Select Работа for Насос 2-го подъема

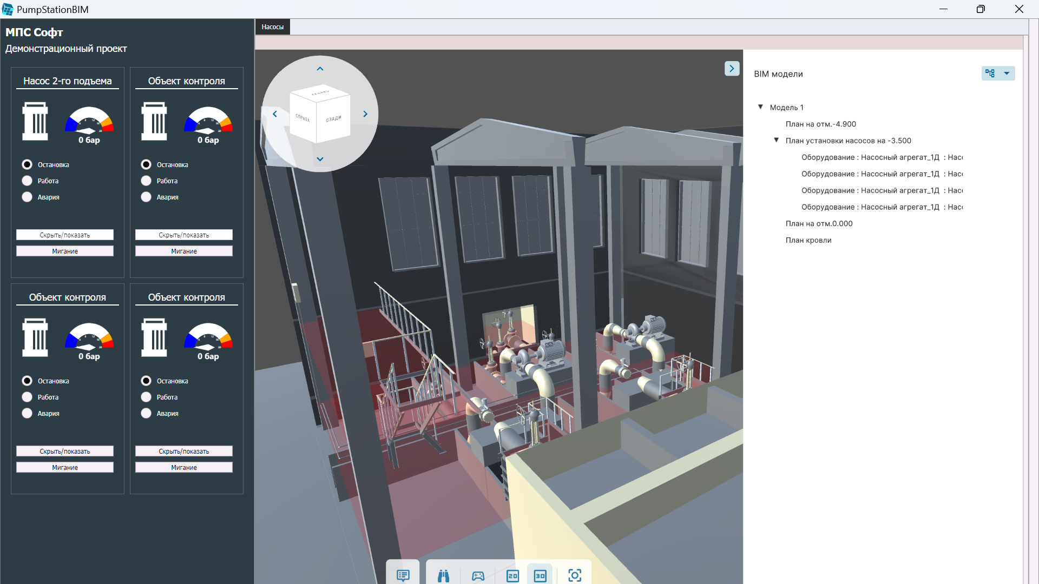point(27,181)
